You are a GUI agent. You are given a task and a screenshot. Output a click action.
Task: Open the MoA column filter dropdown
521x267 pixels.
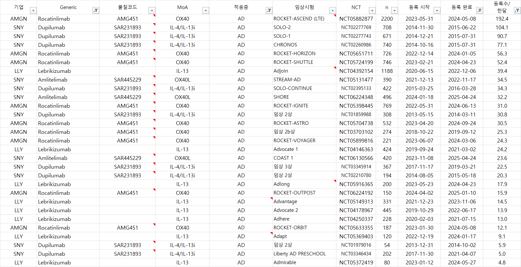tap(206, 11)
